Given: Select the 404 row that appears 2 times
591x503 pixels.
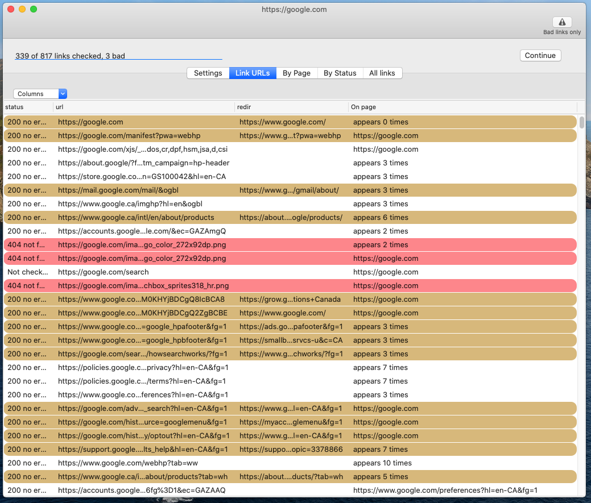Looking at the screenshot, I should 290,245.
